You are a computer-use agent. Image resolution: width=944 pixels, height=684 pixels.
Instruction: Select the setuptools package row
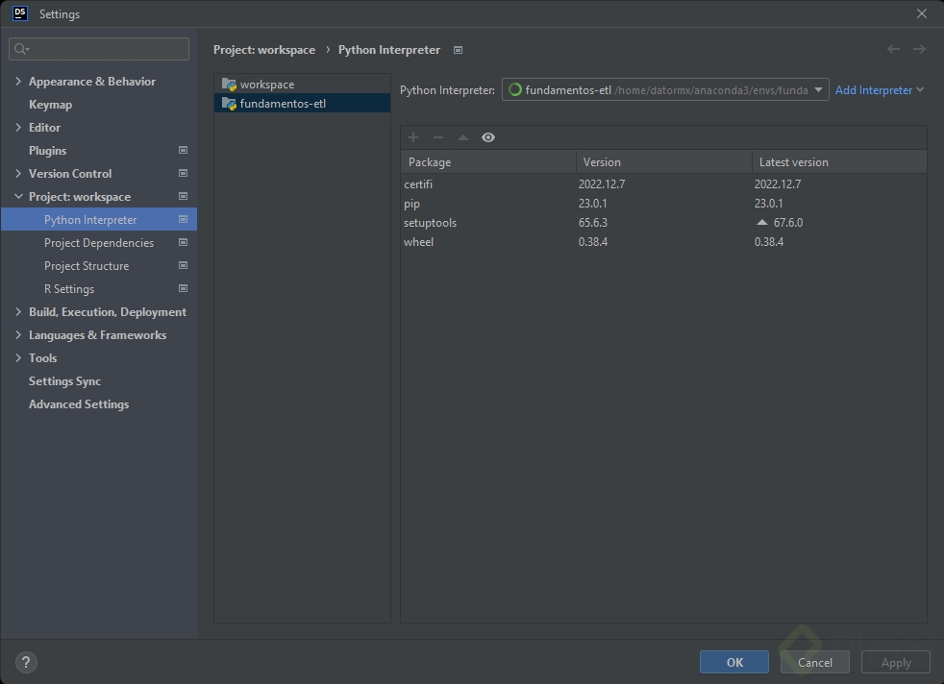663,223
